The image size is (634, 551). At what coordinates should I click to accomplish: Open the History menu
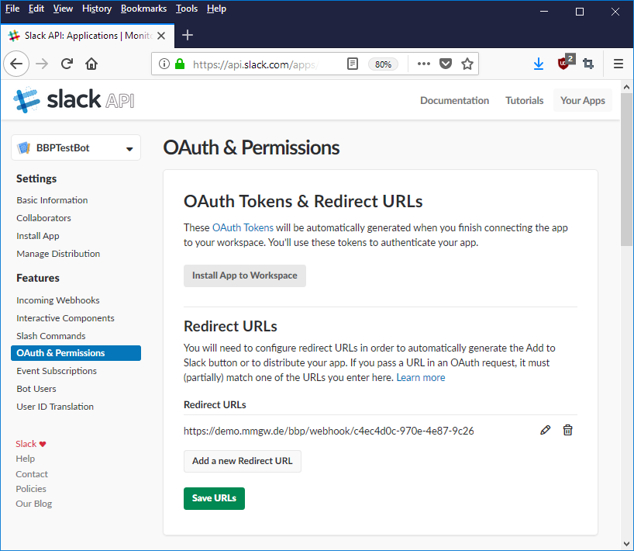(x=97, y=9)
